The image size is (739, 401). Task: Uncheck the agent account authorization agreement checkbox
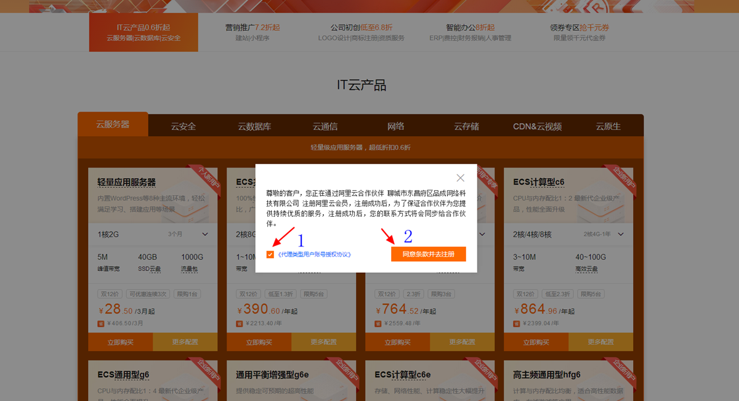pyautogui.click(x=270, y=254)
